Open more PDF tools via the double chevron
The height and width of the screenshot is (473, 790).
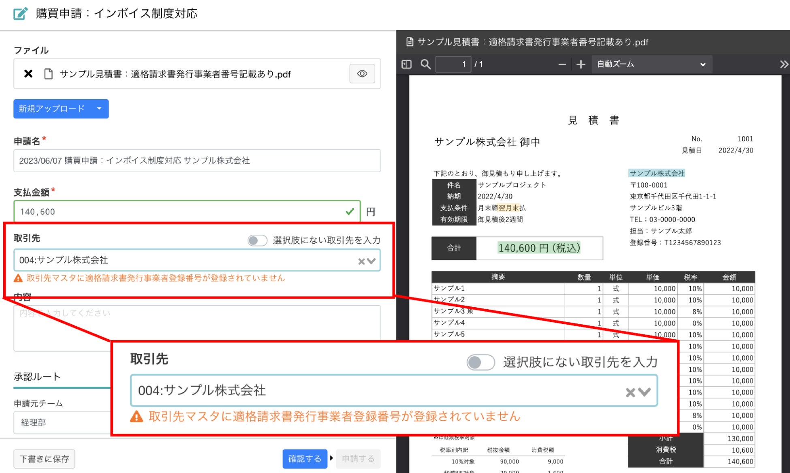point(784,64)
